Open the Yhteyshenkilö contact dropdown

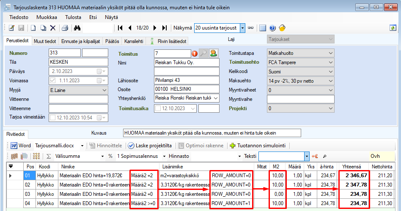[216, 98]
